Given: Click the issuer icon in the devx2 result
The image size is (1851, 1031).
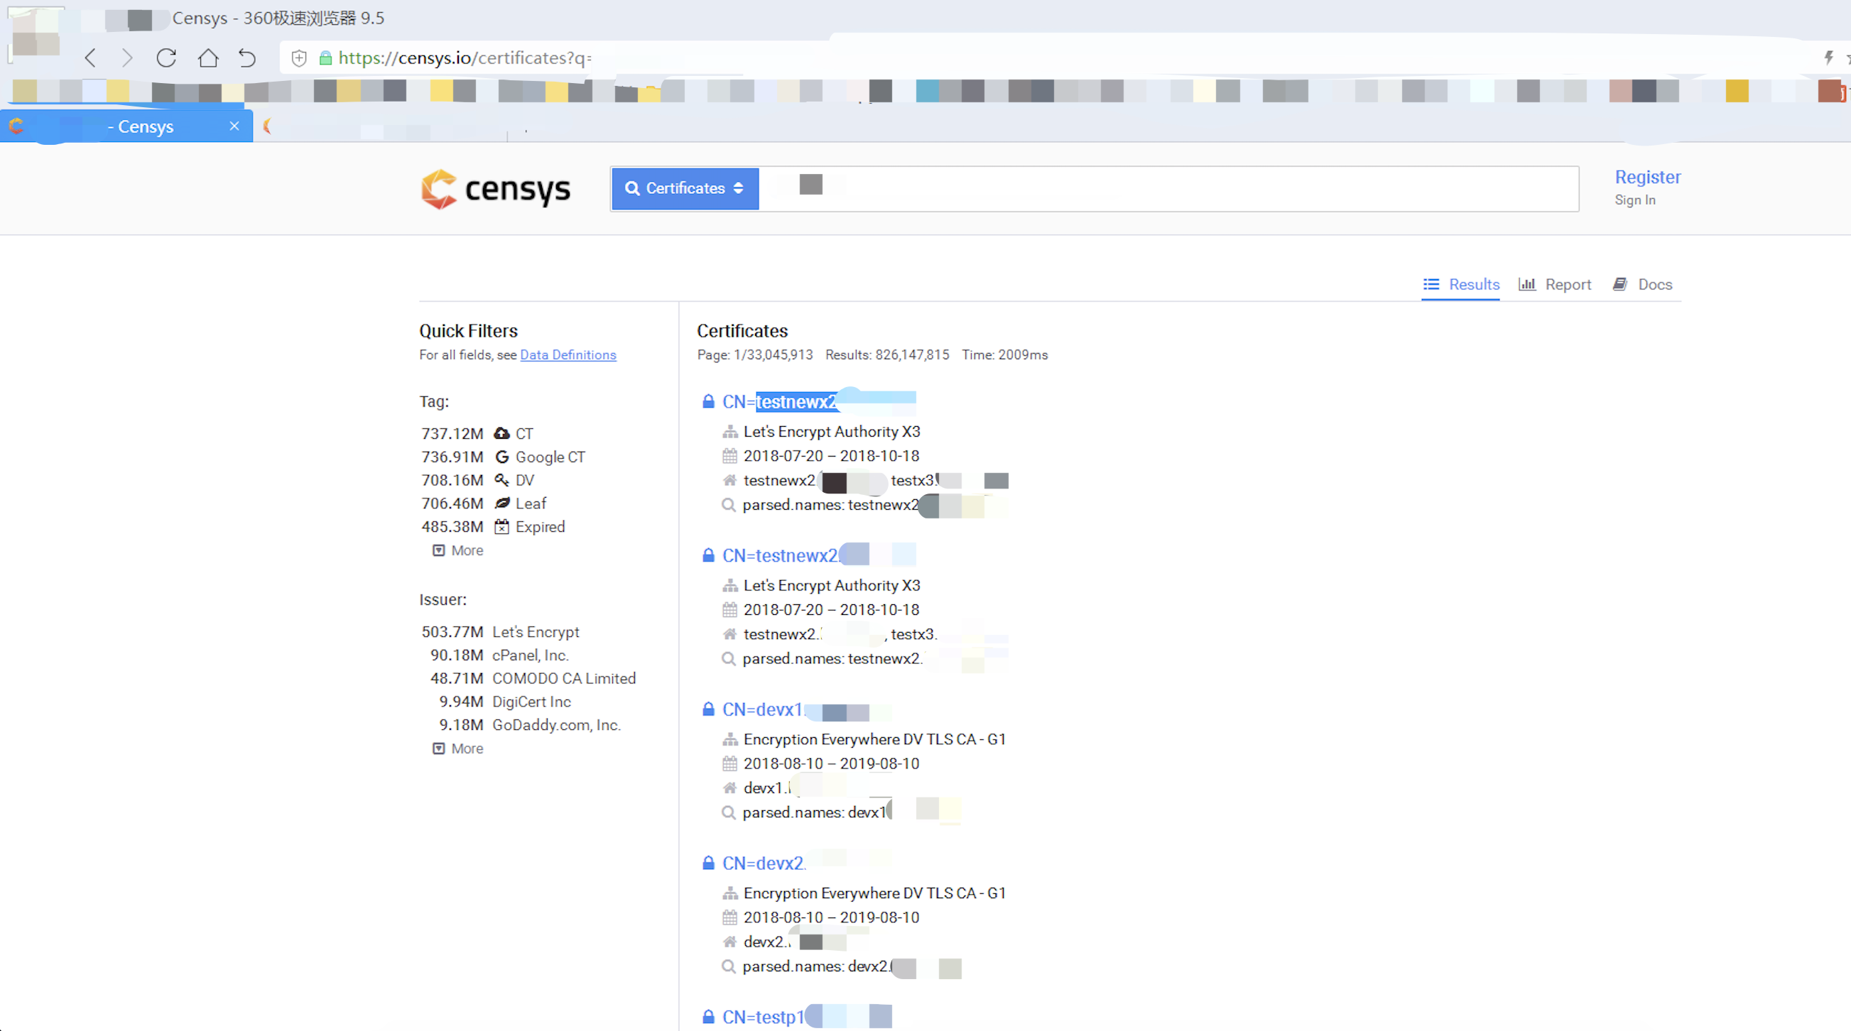Looking at the screenshot, I should click(730, 893).
